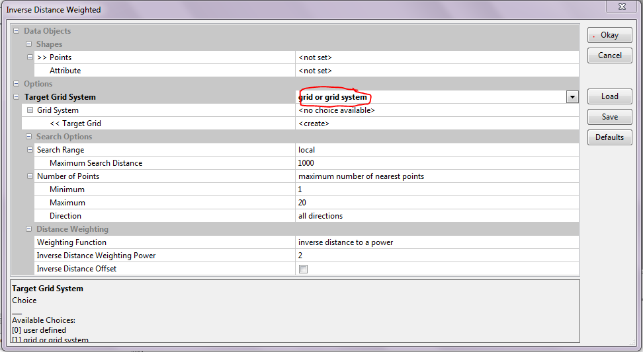Viewport: 643px width, 352px height.
Task: Collapse the Data Objects section
Action: point(17,31)
